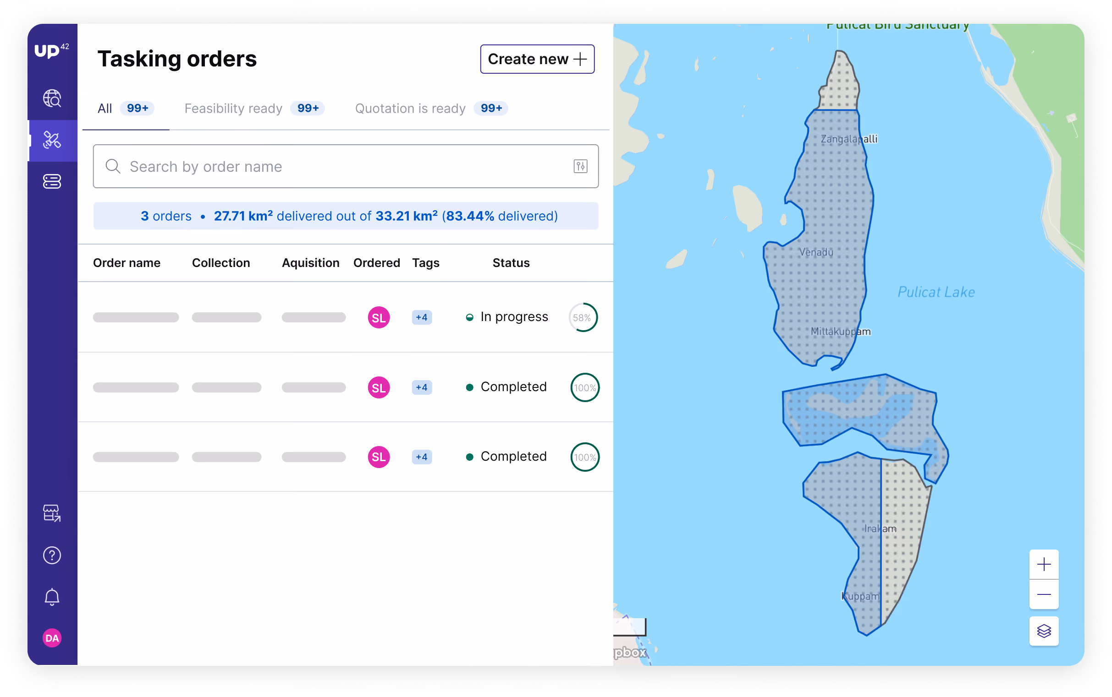Click the Order name column header
This screenshot has height=697, width=1112.
(127, 263)
